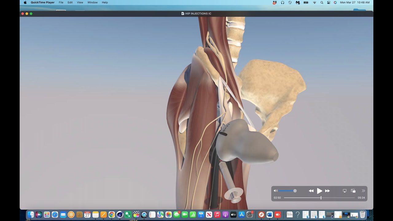Activate Siri from the menu bar
Screen dimensions: 393x221
tap(335, 2)
